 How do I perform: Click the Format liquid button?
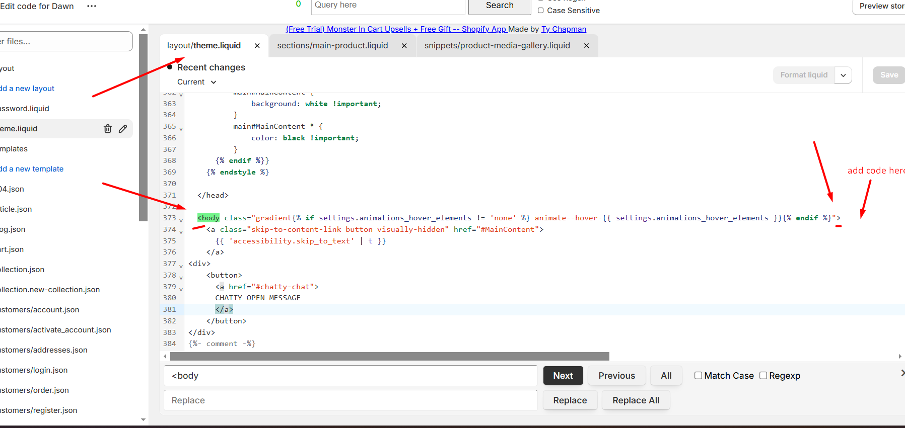click(804, 75)
